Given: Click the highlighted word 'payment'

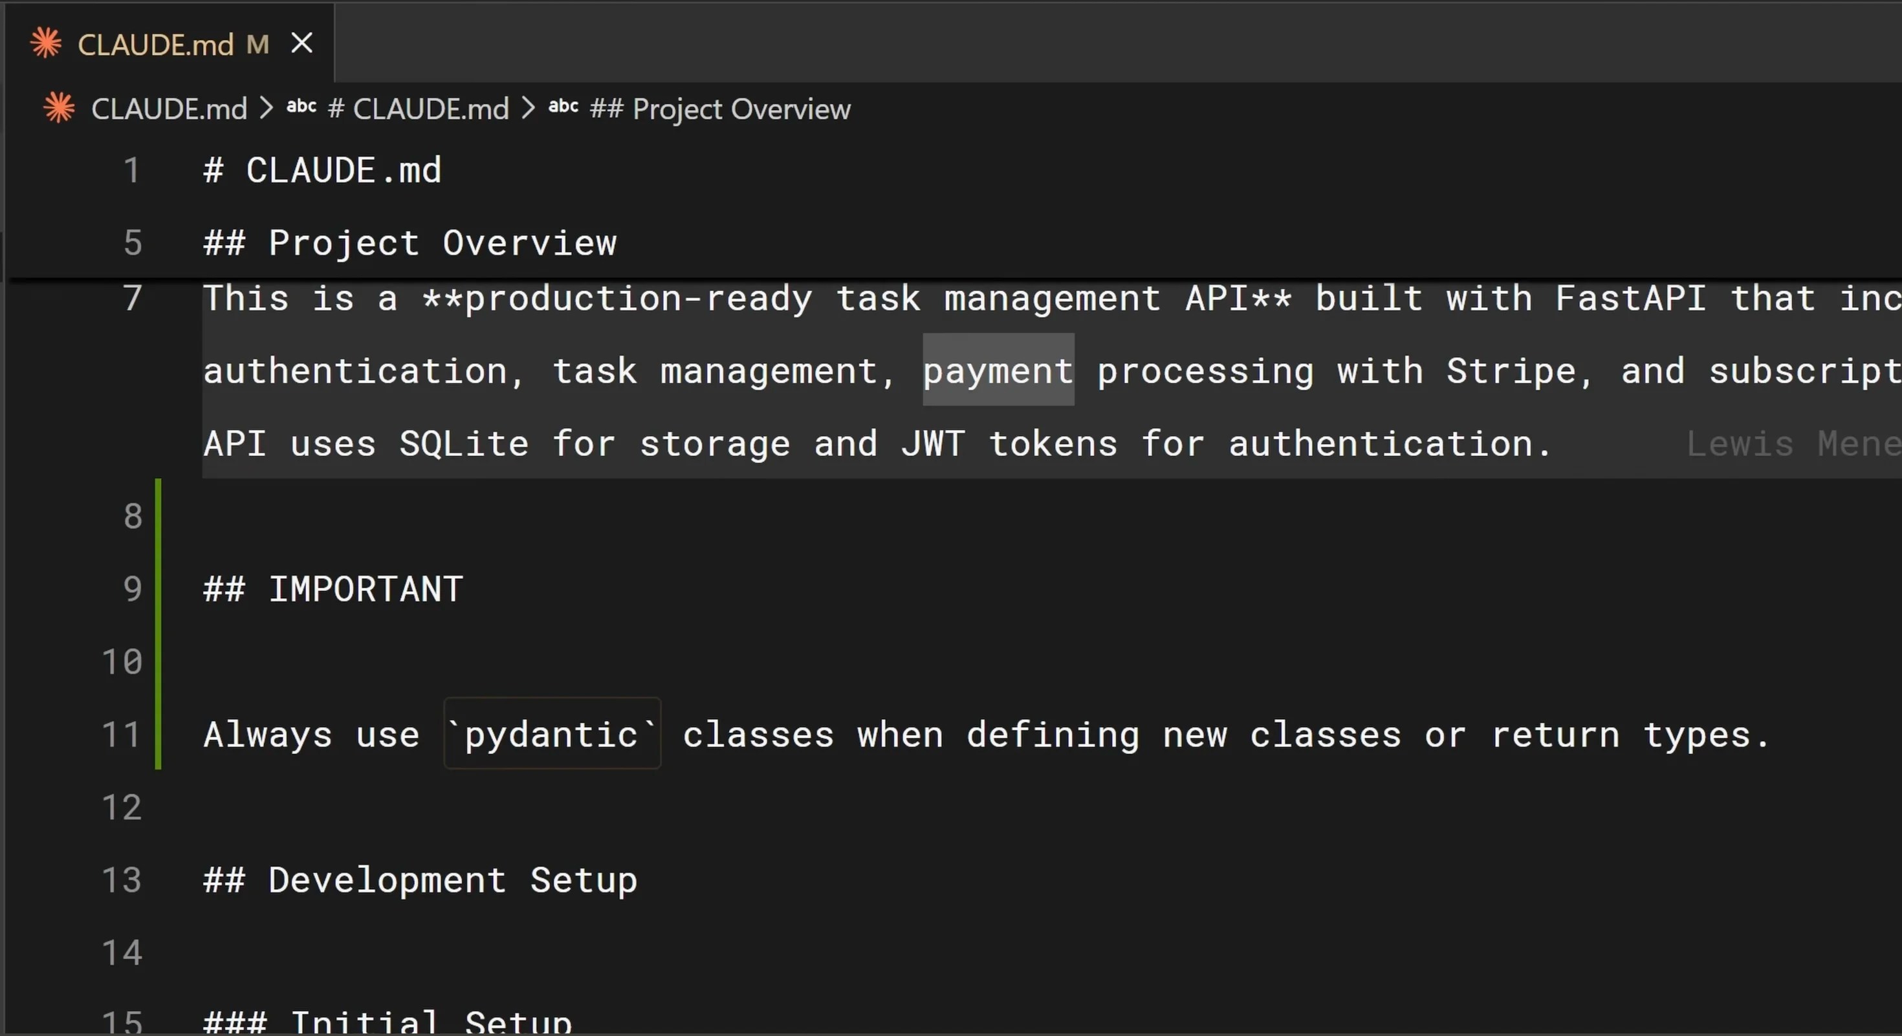Looking at the screenshot, I should coord(998,371).
